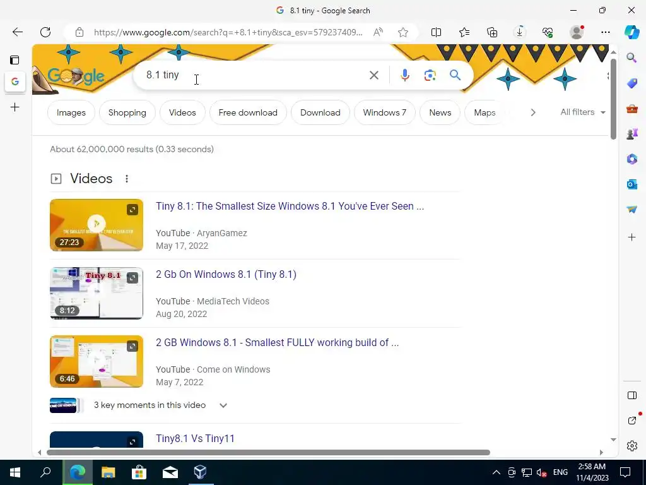Start voice search with microphone icon
This screenshot has width=646, height=485.
405,75
